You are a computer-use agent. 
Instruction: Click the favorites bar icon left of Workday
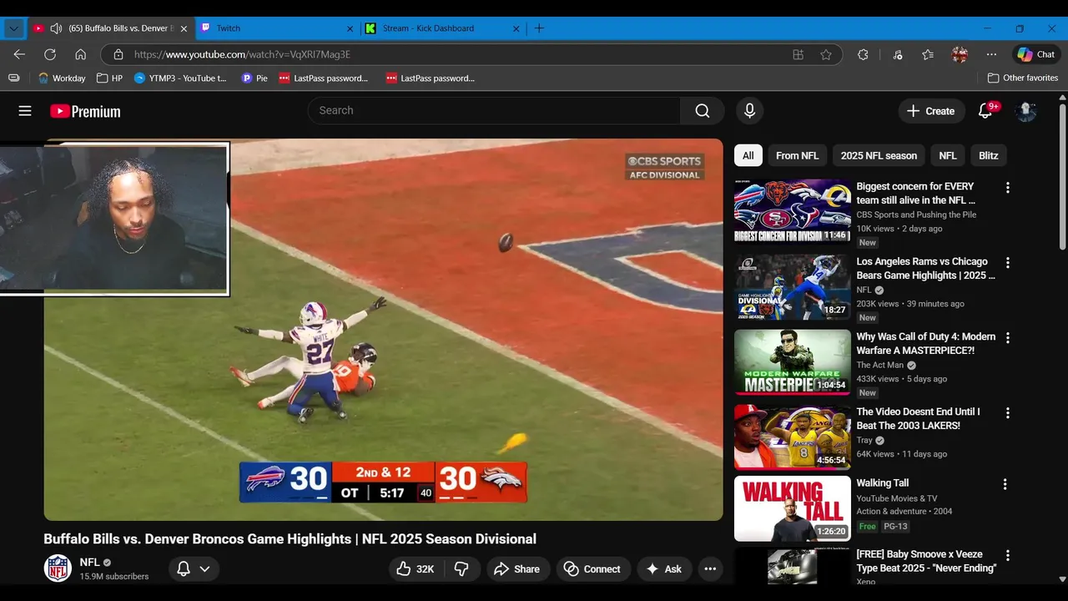[x=14, y=78]
